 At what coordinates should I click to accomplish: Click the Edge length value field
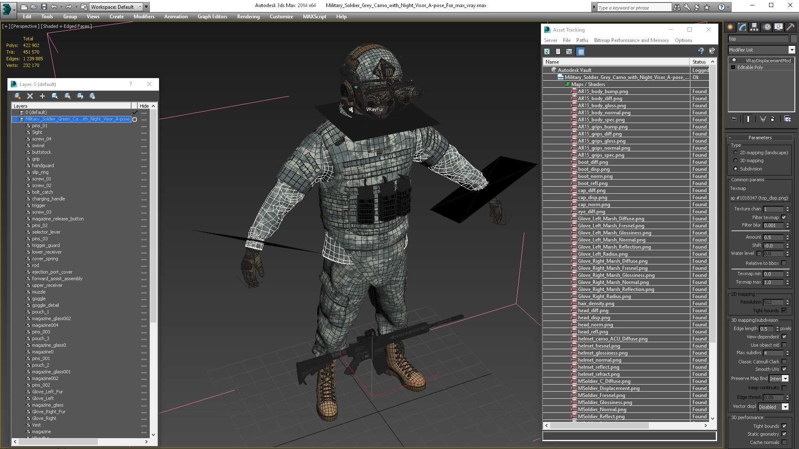(x=767, y=329)
